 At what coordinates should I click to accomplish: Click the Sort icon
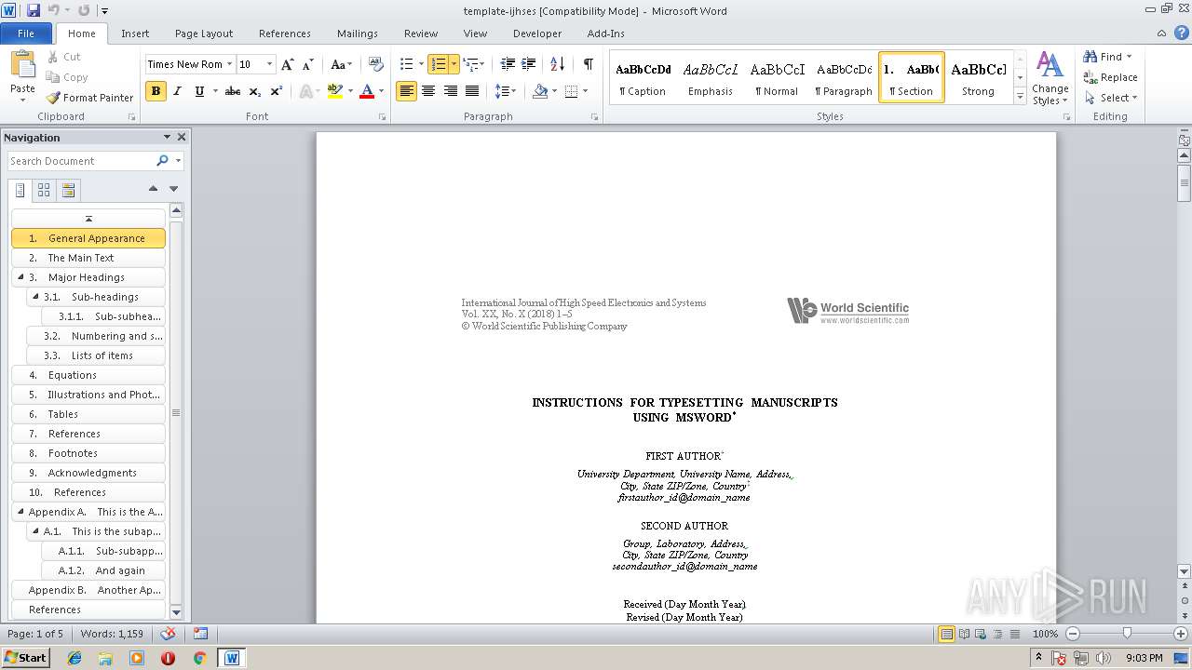click(558, 64)
